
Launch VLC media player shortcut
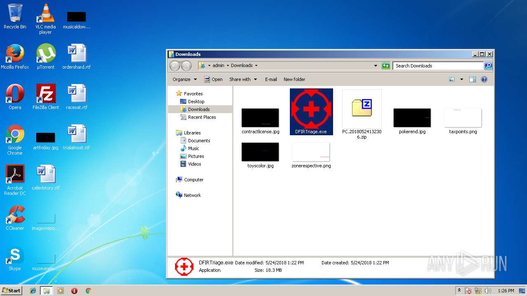point(45,18)
